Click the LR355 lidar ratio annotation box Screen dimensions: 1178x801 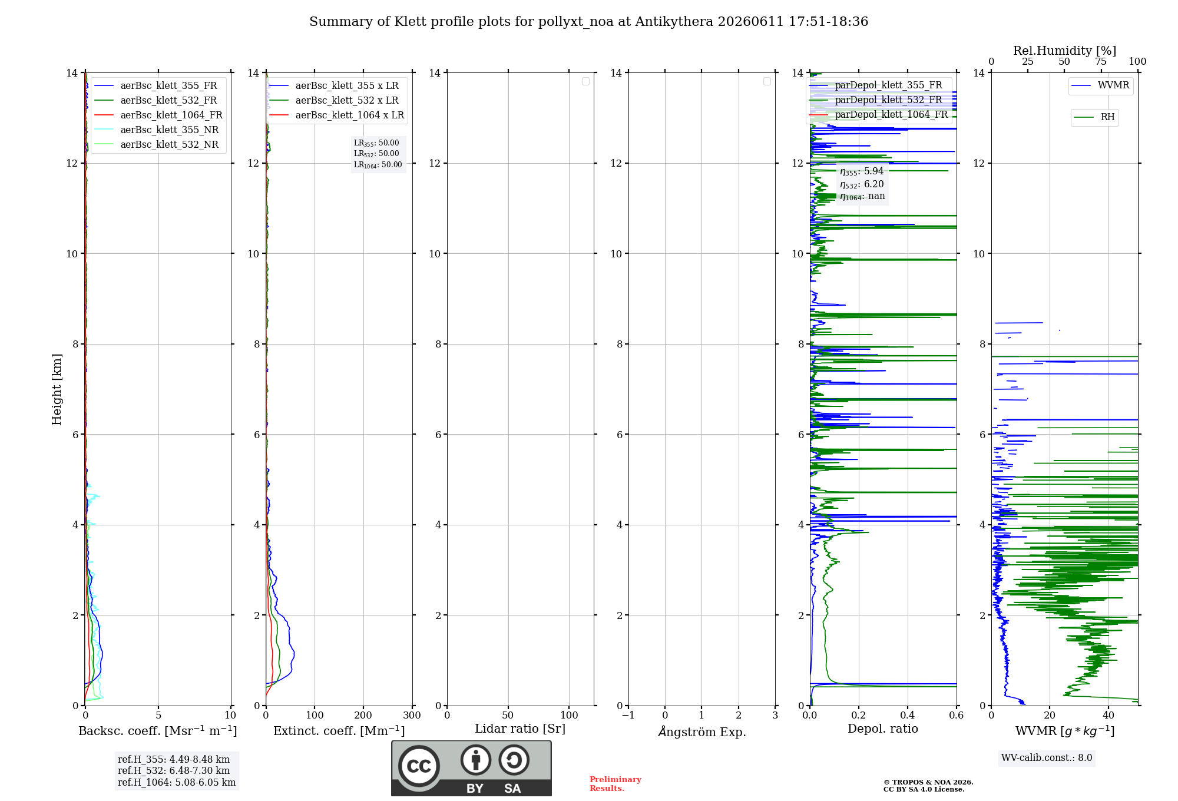(378, 154)
